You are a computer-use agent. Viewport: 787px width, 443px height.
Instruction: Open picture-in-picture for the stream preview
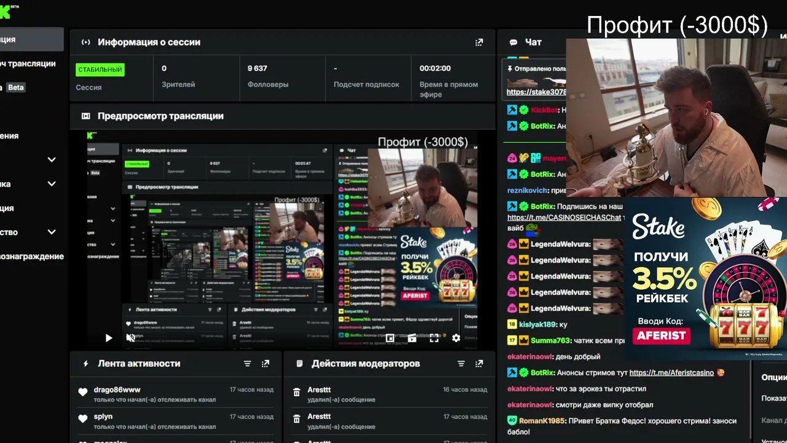point(390,338)
